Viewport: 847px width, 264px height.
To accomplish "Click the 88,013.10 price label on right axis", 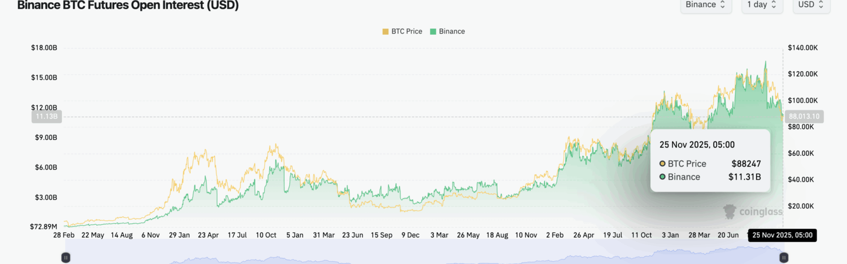I will (x=804, y=117).
